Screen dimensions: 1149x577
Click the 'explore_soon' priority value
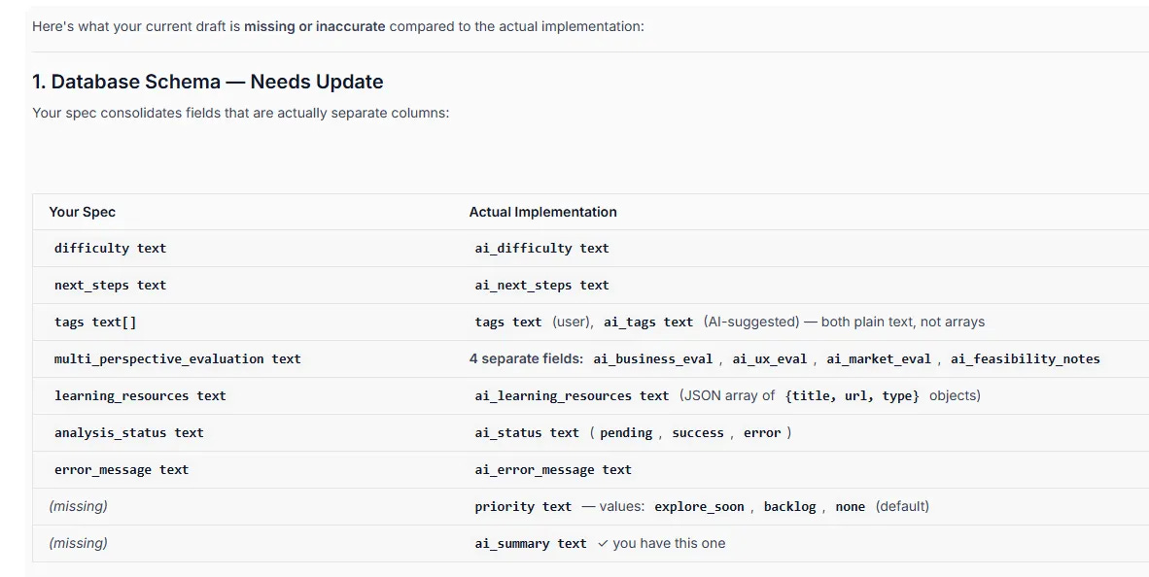tap(699, 507)
